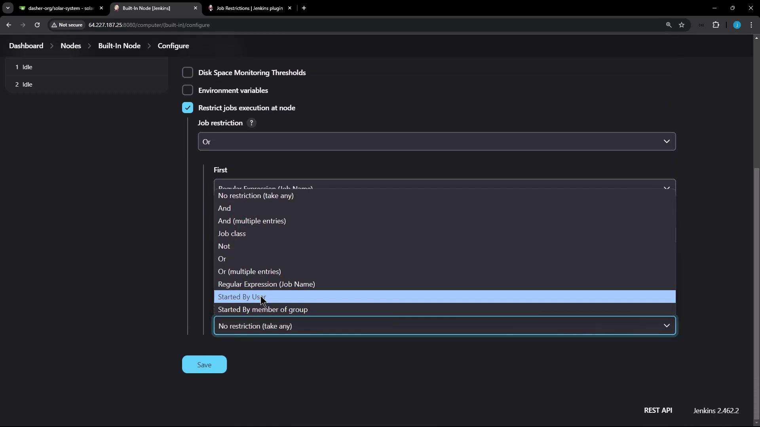The image size is (760, 427).
Task: Open the Chrome three-dot menu
Action: [751, 25]
